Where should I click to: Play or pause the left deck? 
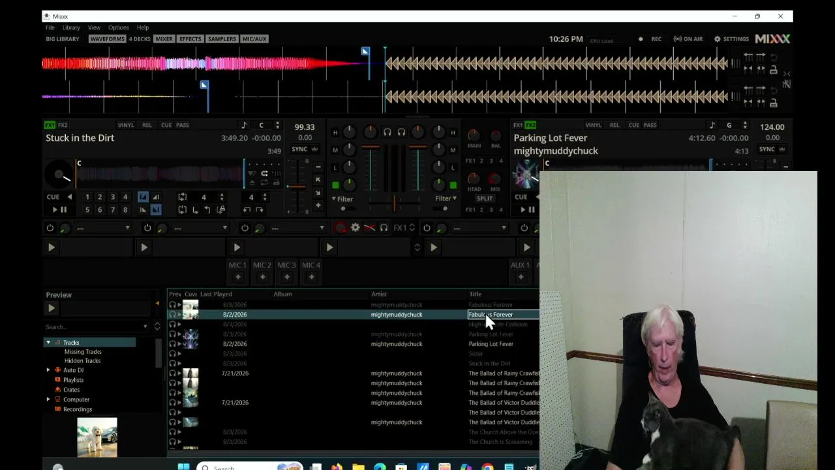pyautogui.click(x=59, y=210)
